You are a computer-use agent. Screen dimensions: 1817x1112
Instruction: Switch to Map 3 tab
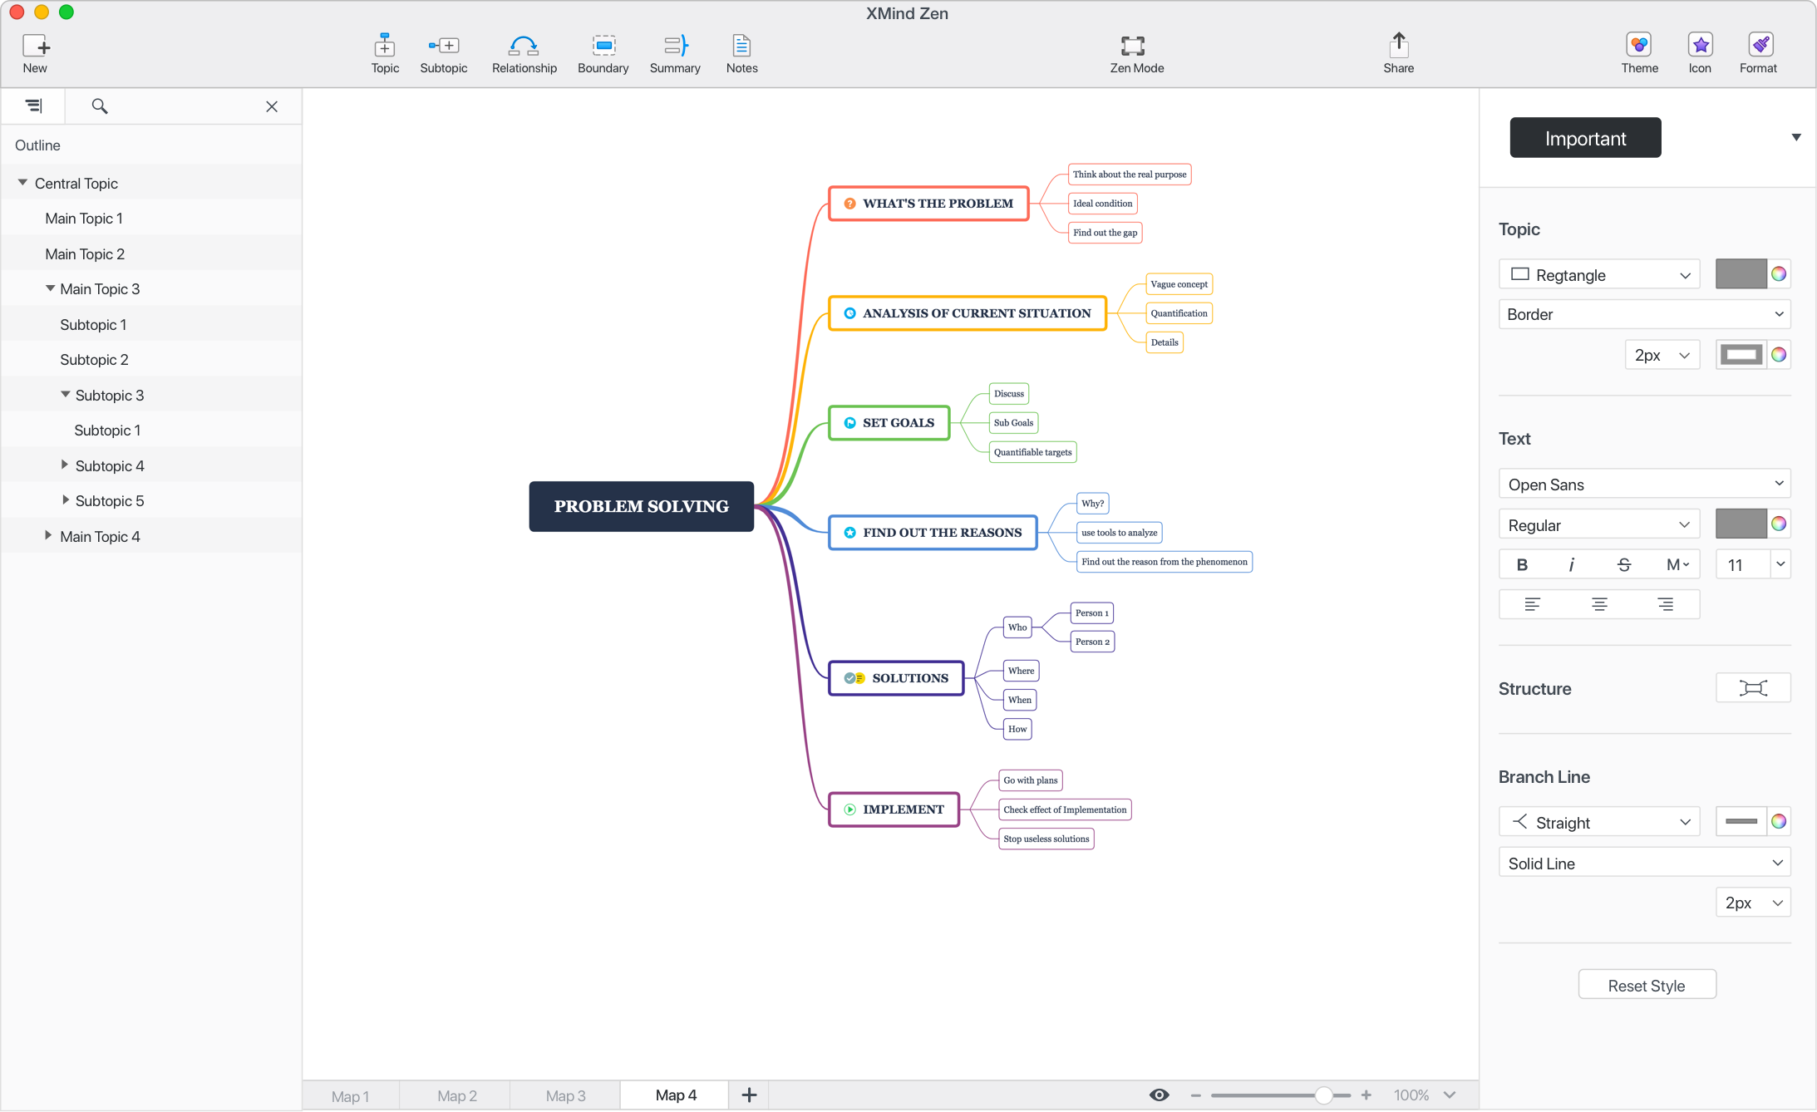[x=564, y=1093]
